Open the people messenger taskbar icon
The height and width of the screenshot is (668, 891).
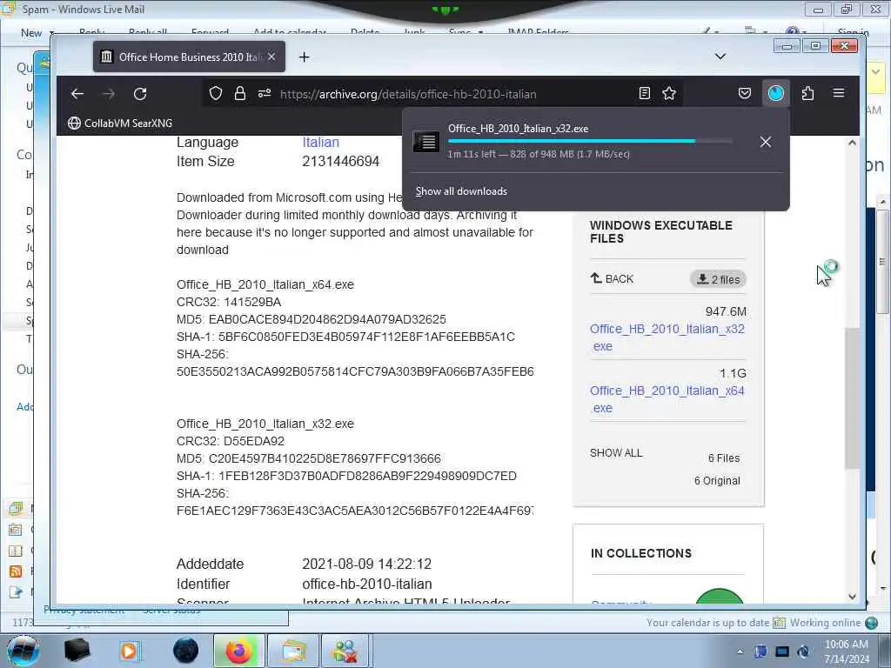tap(346, 651)
